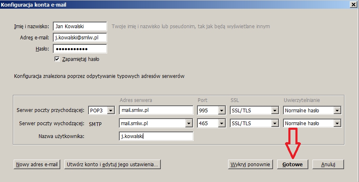Image resolution: width=359 pixels, height=182 pixels.
Task: Focus the Imię i nazwisko field
Action: point(80,26)
